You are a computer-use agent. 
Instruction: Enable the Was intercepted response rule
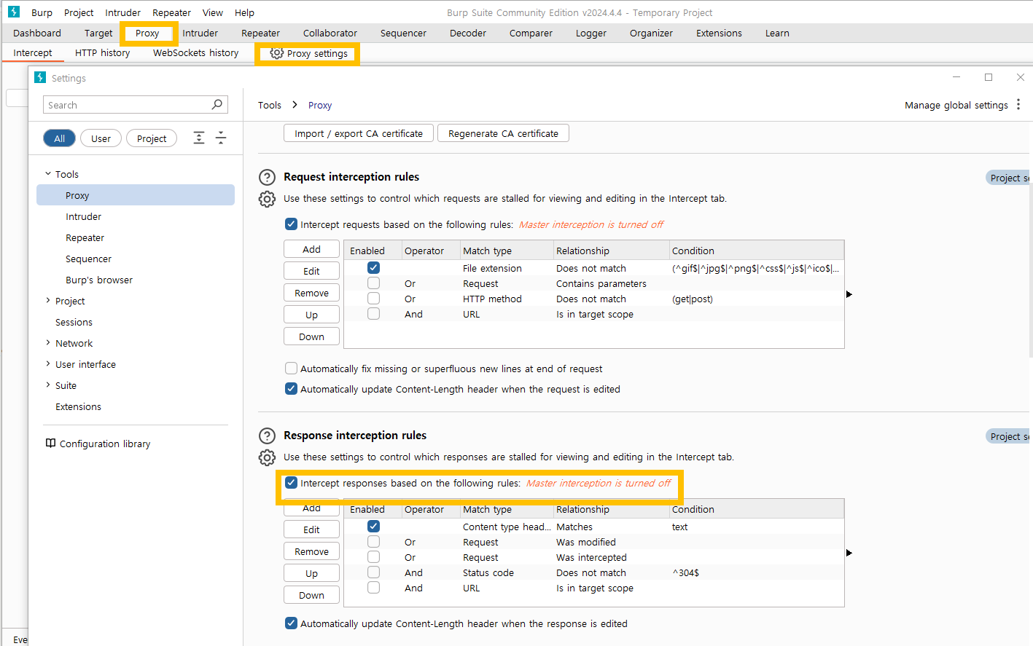tap(373, 557)
